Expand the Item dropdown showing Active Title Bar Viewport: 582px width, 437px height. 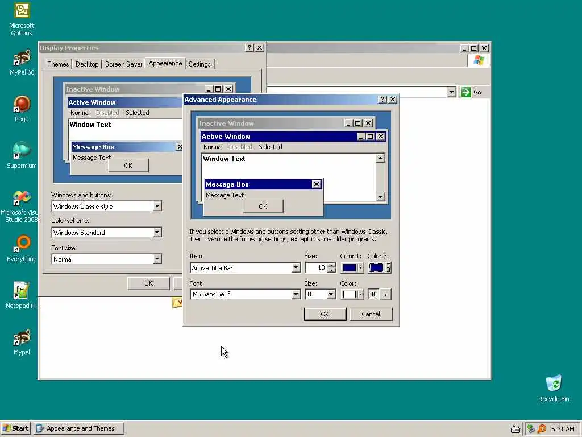tap(296, 267)
